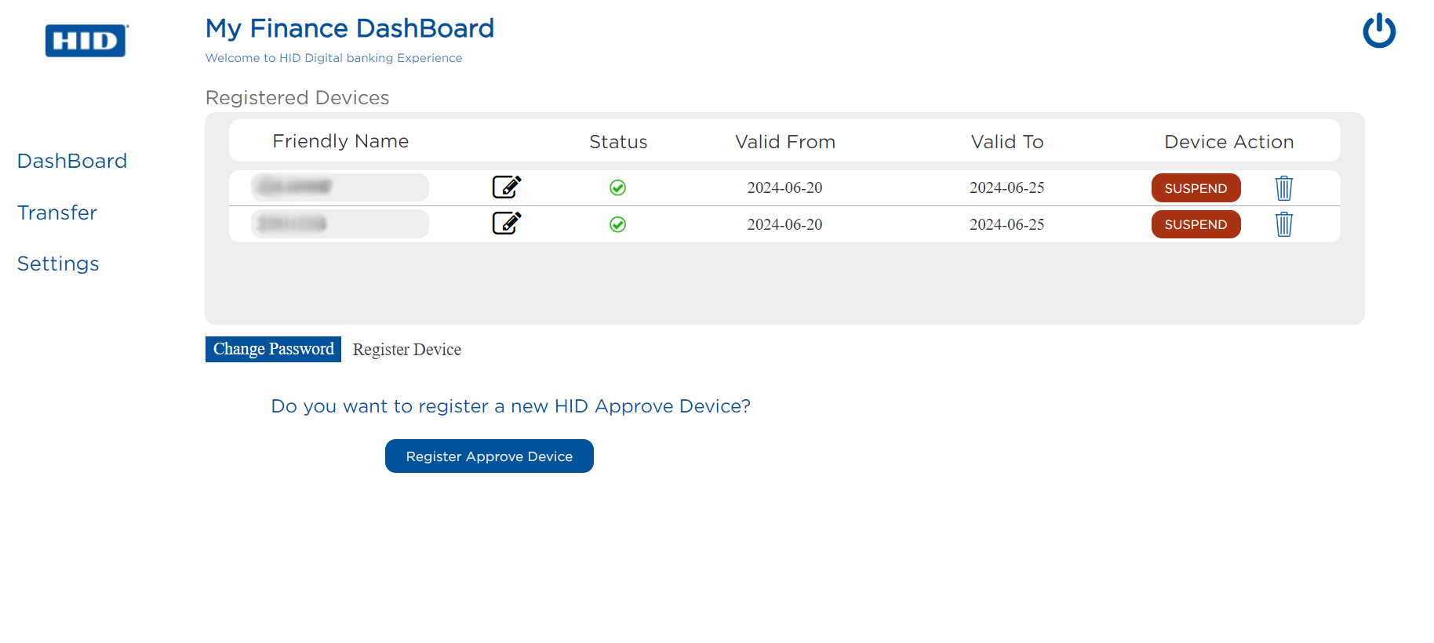Open Settings from the sidebar
This screenshot has width=1434, height=643.
click(58, 263)
